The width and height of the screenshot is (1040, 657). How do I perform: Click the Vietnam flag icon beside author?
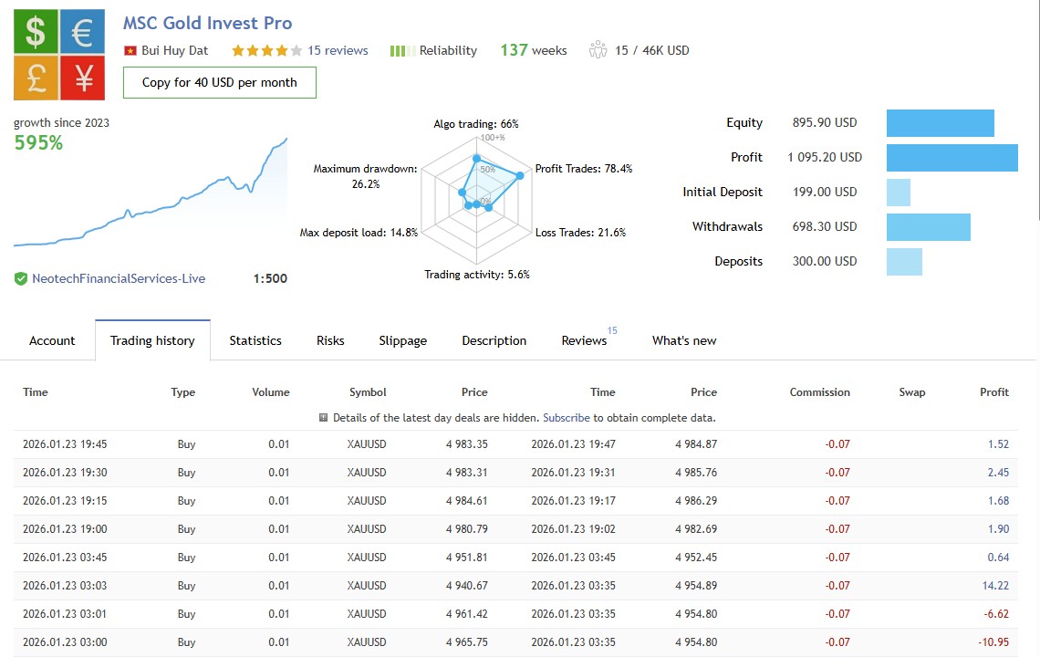(130, 51)
